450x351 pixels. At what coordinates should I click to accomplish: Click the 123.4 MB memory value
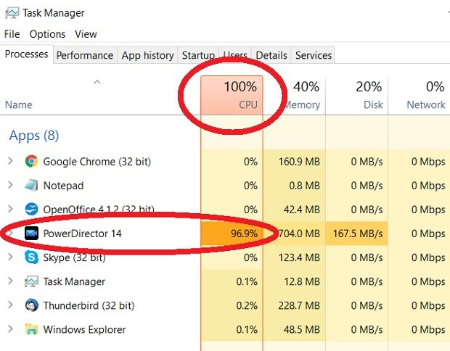[x=299, y=257]
